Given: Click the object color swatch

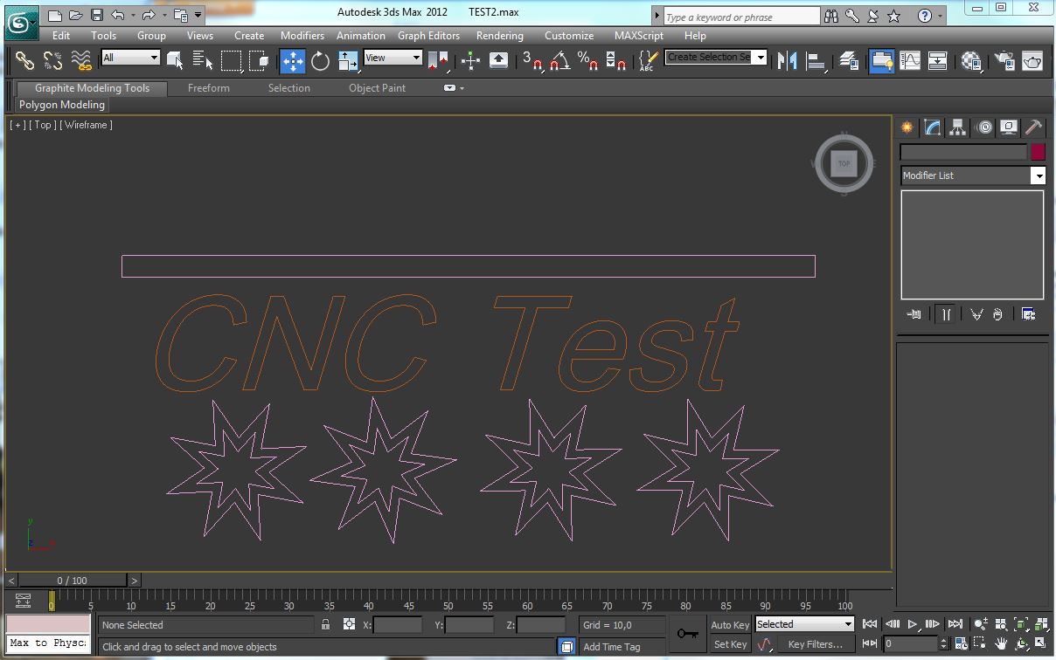Looking at the screenshot, I should pyautogui.click(x=1038, y=152).
